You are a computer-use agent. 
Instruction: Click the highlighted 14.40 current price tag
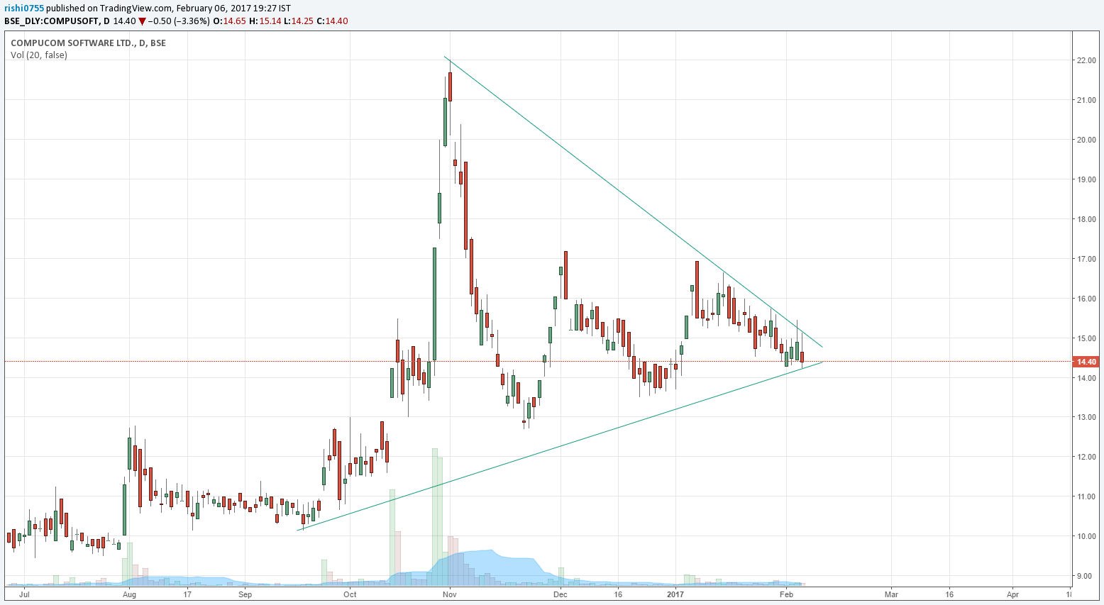click(1086, 362)
